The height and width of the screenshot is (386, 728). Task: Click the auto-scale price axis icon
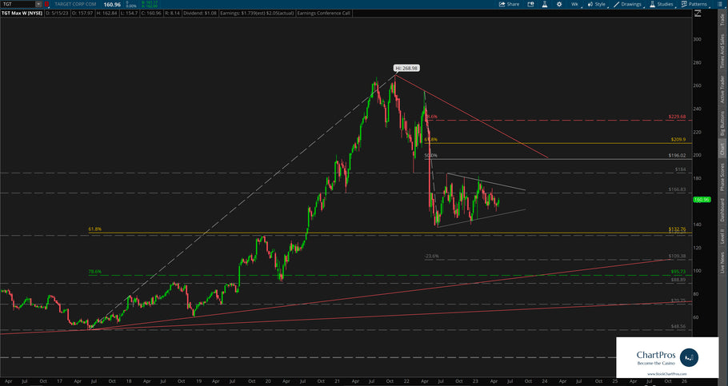tap(697, 14)
